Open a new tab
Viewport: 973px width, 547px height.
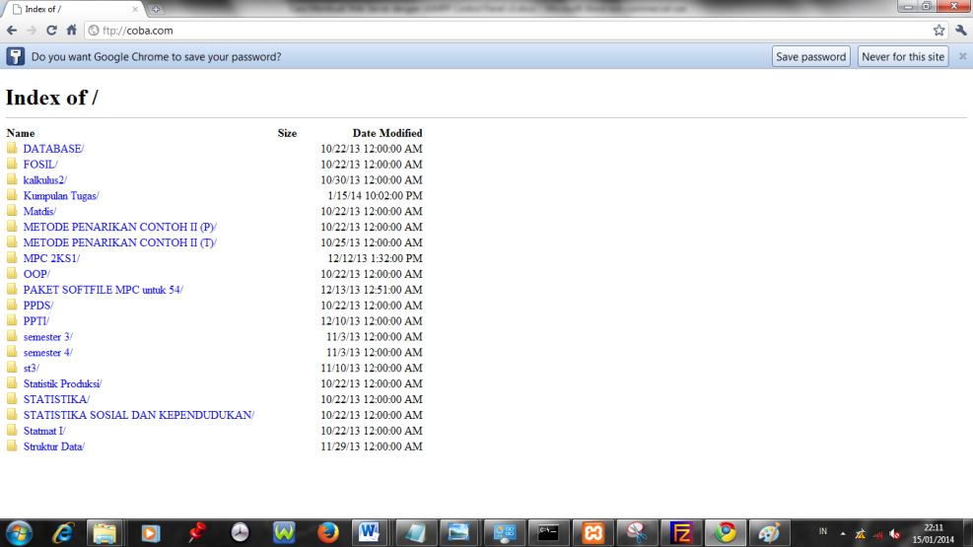(157, 9)
